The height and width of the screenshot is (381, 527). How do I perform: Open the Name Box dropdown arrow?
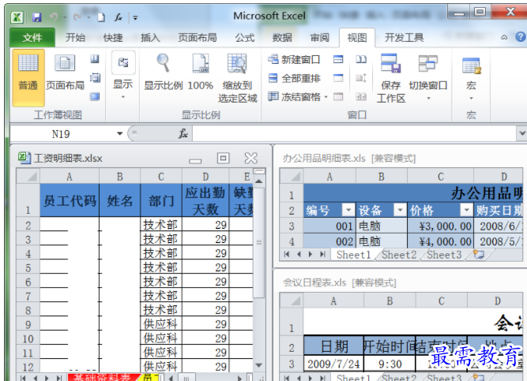point(119,133)
